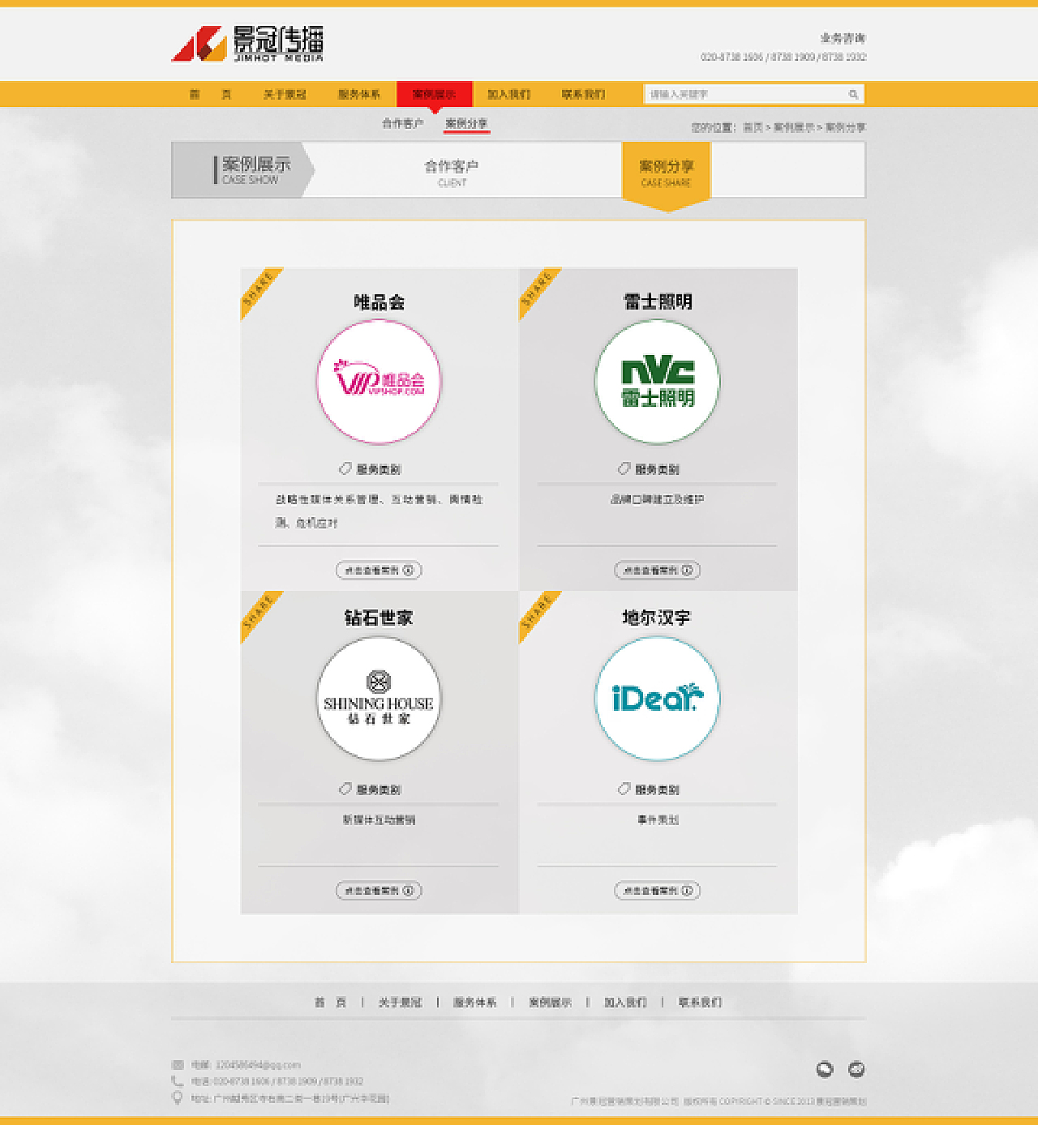Image resolution: width=1038 pixels, height=1125 pixels.
Task: Select the underlined 案例分享 submenu link
Action: click(x=466, y=123)
